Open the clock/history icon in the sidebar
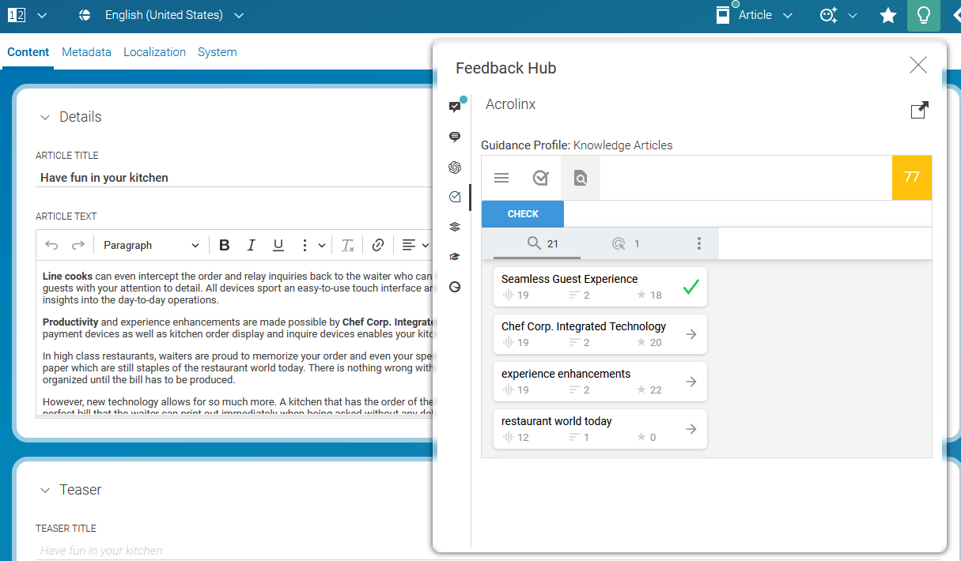Image resolution: width=961 pixels, height=561 pixels. tap(455, 287)
